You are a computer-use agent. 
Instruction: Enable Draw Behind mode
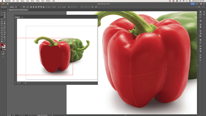[x=3, y=52]
